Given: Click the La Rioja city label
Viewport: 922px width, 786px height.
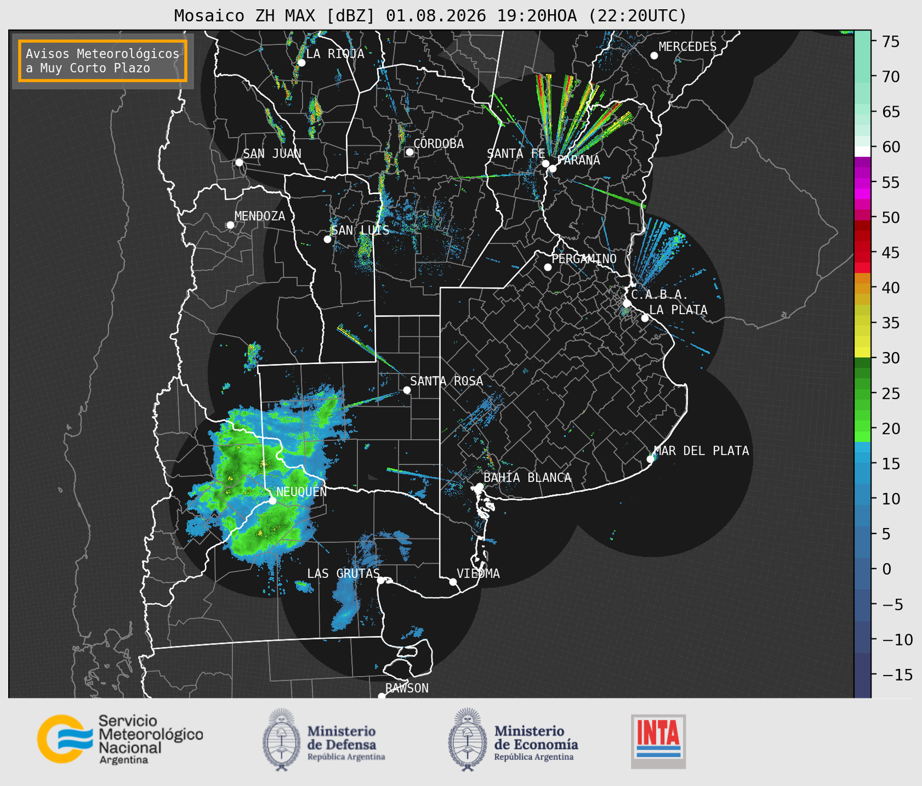Looking at the screenshot, I should pos(335,54).
